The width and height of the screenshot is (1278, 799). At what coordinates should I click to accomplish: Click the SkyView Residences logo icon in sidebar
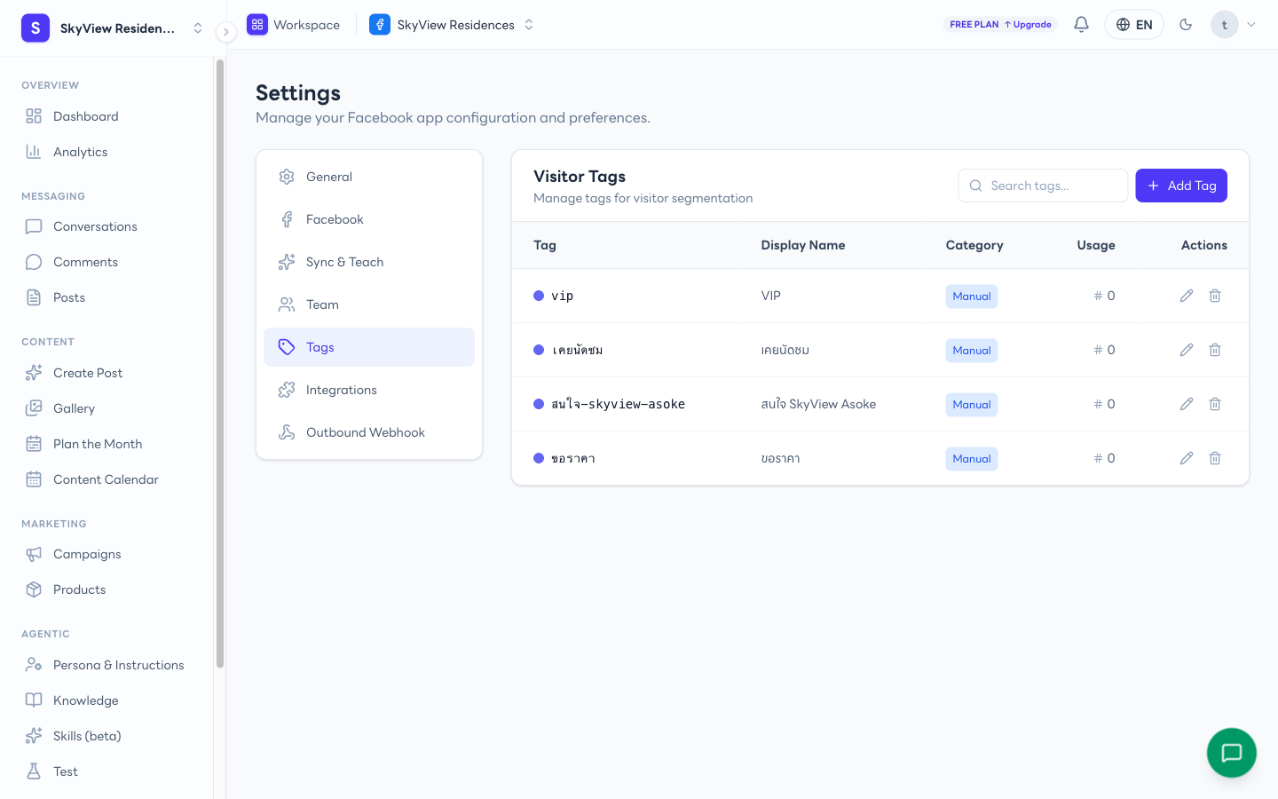(35, 28)
